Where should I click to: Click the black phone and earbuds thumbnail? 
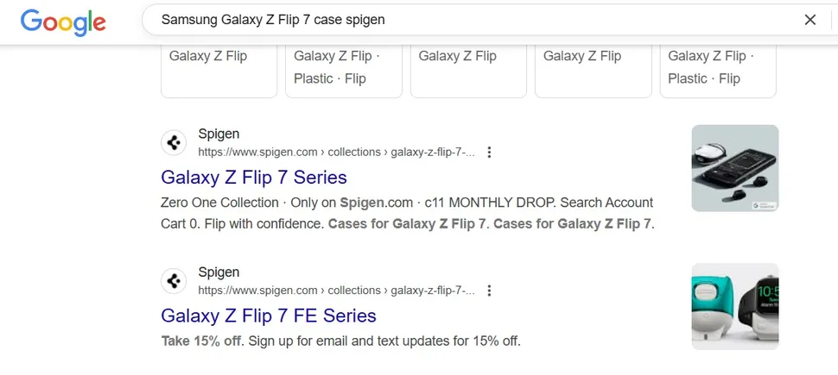[x=734, y=168]
